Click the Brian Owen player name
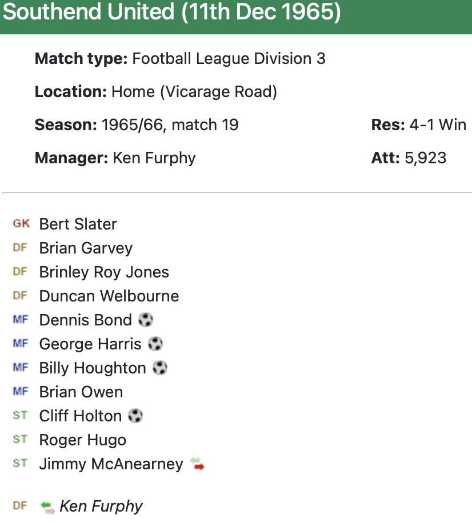 click(x=81, y=392)
